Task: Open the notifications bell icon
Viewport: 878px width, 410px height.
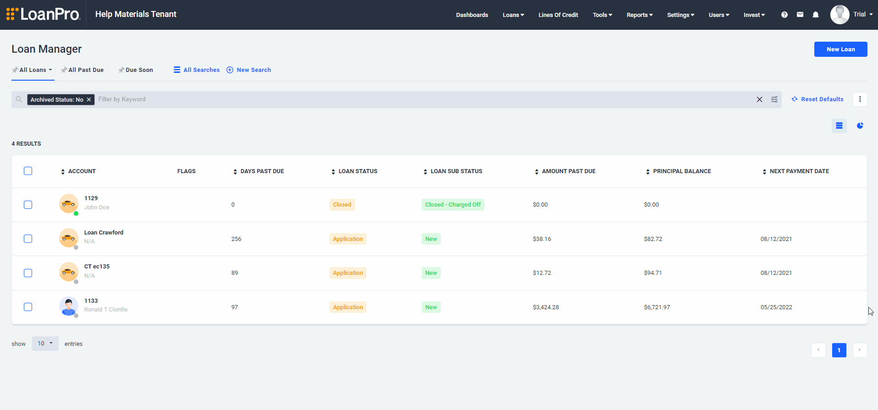Action: coord(816,15)
